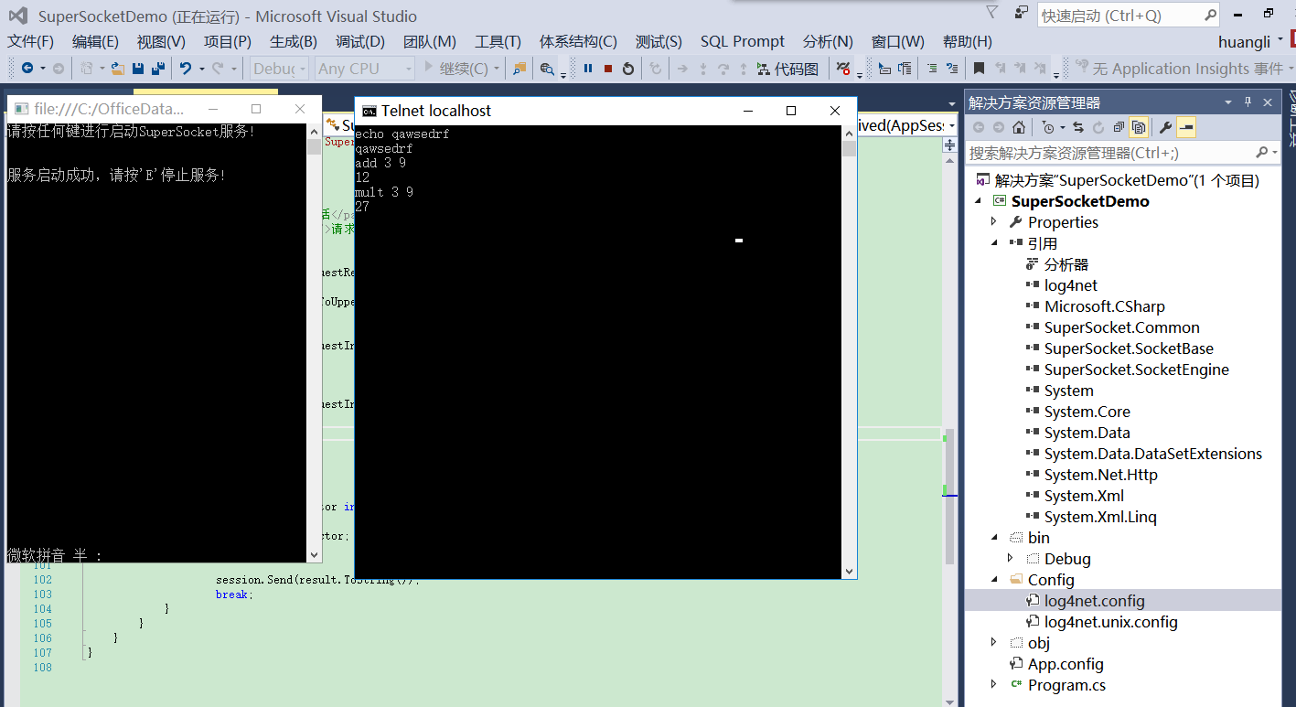Select System.Net.Http reference
The image size is (1296, 707).
pyautogui.click(x=1101, y=475)
